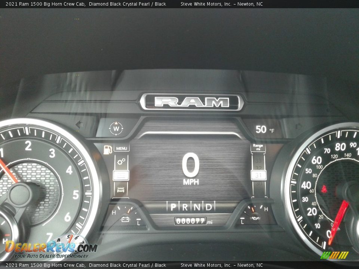Click the Steve White Motors header text
This screenshot has width=359, height=269.
click(221, 4)
